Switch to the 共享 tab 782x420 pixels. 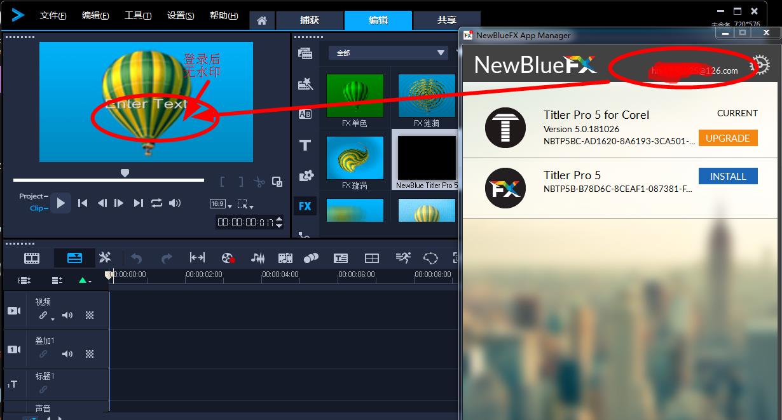(446, 20)
